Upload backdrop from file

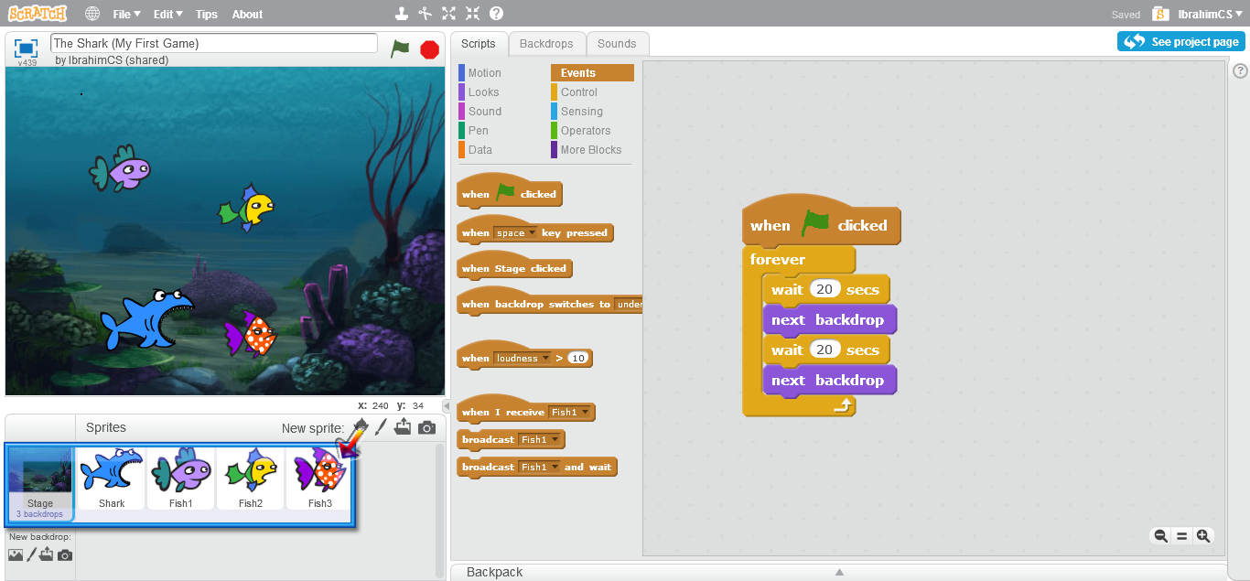(x=47, y=554)
